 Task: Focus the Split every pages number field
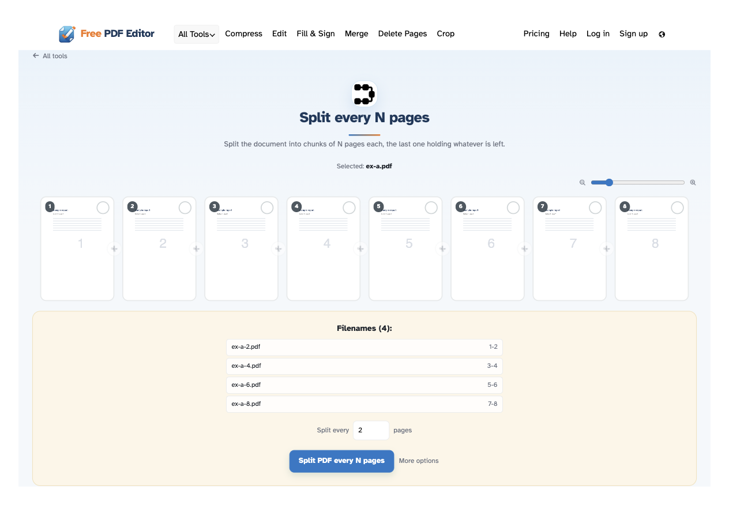[x=371, y=431]
